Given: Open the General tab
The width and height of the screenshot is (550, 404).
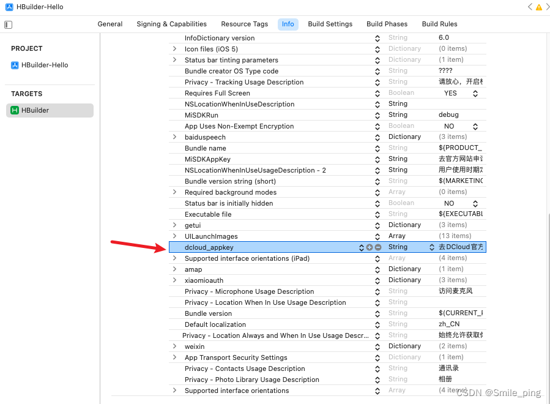Looking at the screenshot, I should pyautogui.click(x=110, y=24).
